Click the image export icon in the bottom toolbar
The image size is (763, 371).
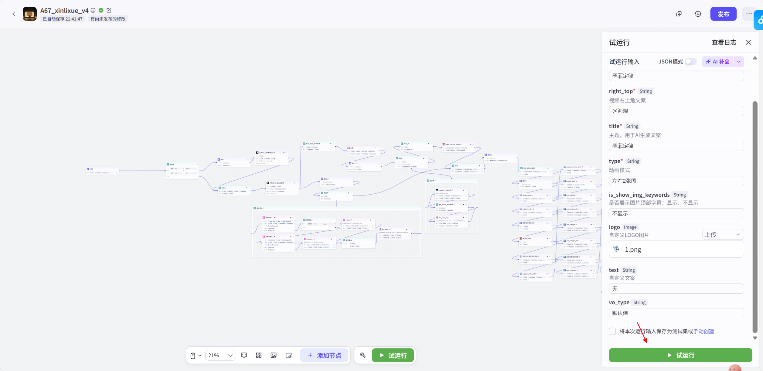click(273, 355)
